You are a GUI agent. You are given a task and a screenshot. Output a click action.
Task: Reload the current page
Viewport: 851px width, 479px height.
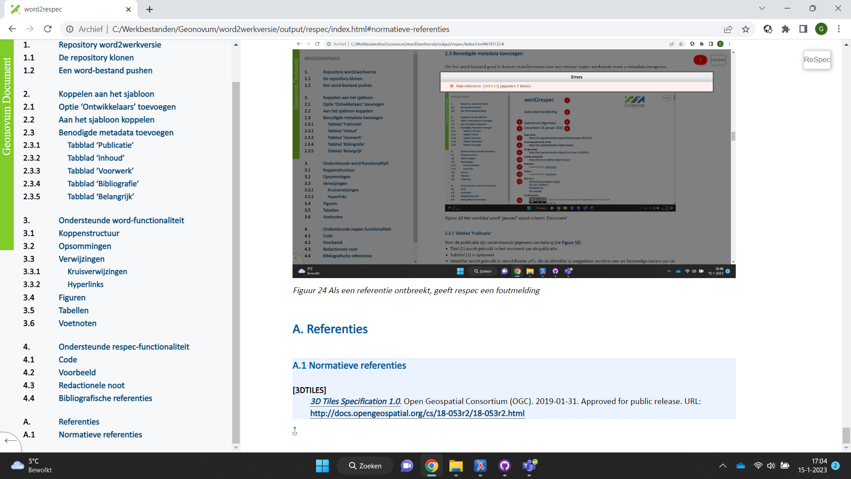48,29
